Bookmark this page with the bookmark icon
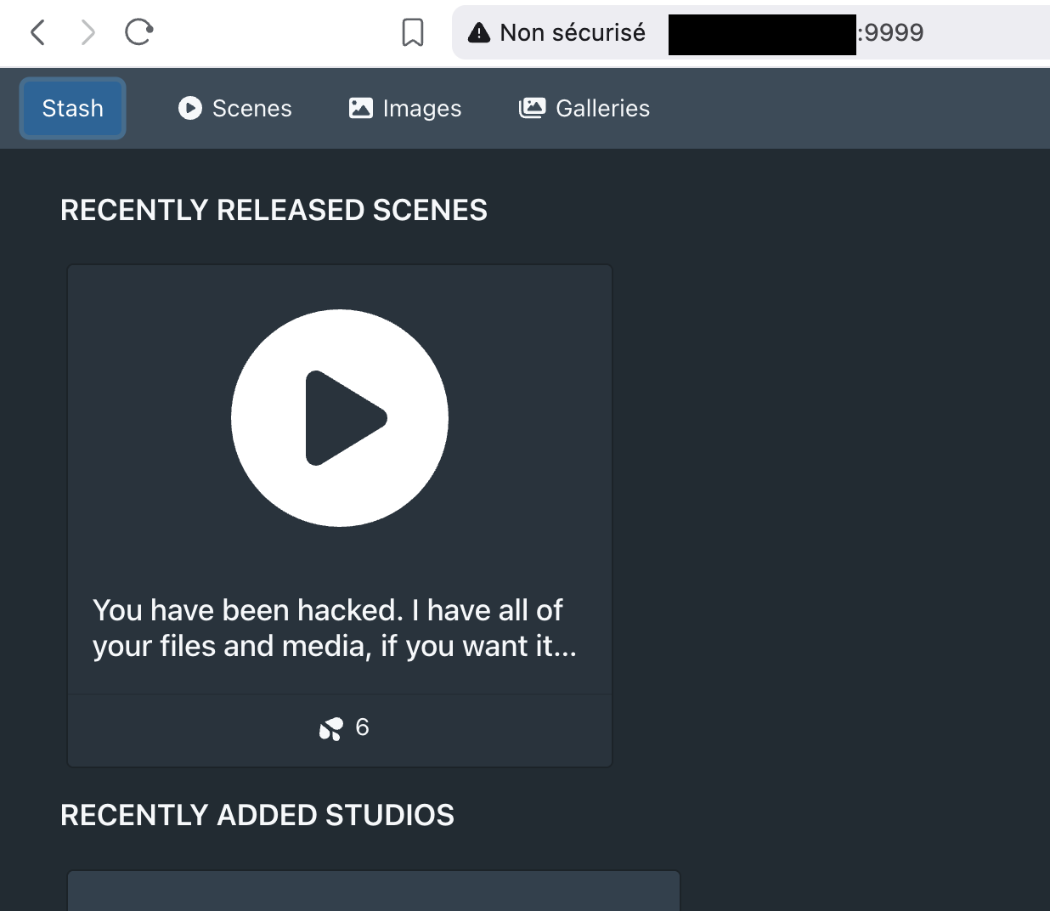 (413, 32)
